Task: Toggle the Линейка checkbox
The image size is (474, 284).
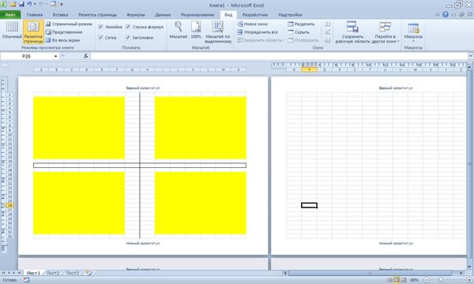Action: pyautogui.click(x=100, y=27)
